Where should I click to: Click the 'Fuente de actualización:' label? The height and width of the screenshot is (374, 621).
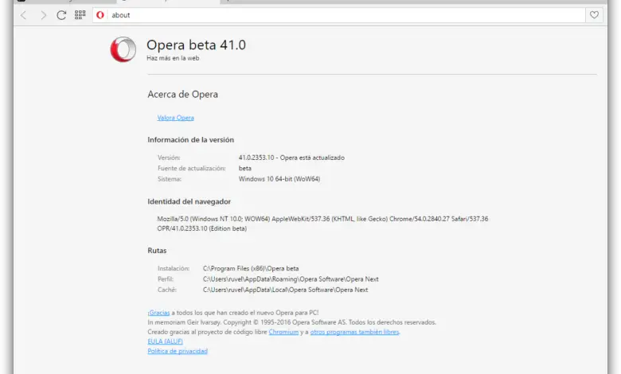click(x=192, y=168)
